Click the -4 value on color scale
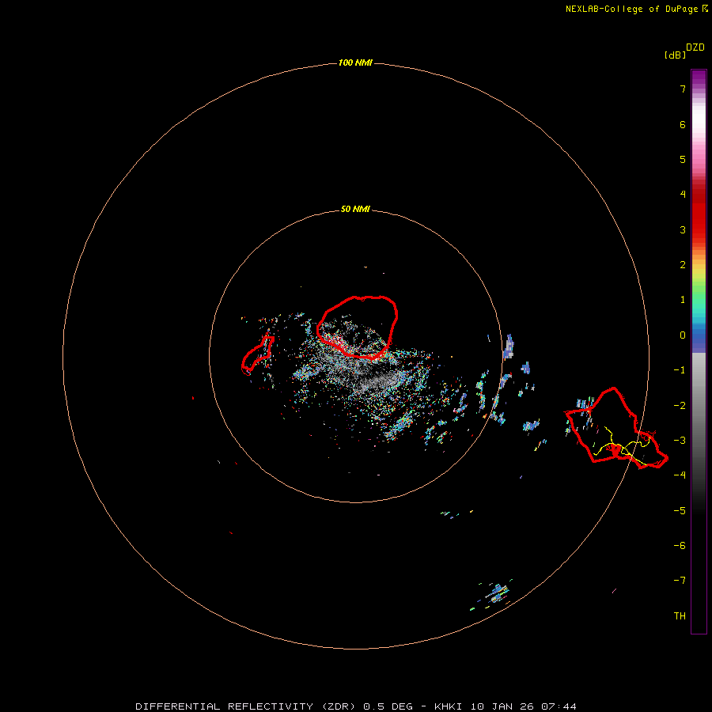 680,475
